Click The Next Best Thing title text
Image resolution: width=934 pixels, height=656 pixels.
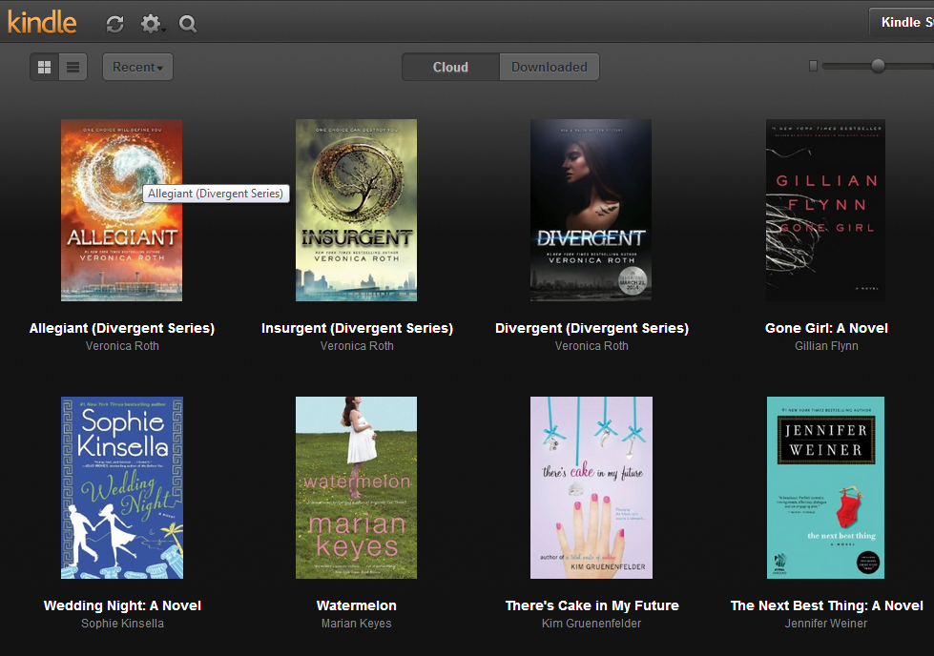pyautogui.click(x=826, y=605)
